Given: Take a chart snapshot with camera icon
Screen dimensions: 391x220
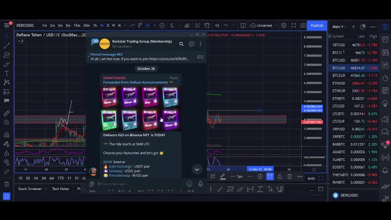Looking at the screenshot, I should [303, 26].
